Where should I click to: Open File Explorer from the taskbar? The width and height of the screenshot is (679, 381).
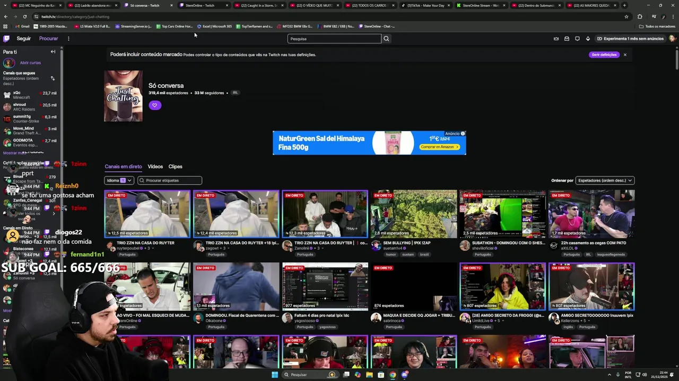(x=369, y=375)
